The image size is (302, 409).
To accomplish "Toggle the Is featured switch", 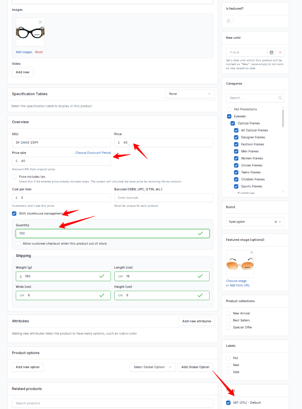I will pyautogui.click(x=230, y=21).
